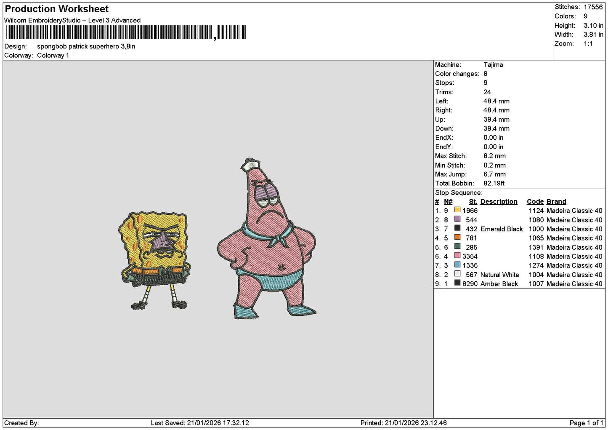Click the Max Stitch value '8.2 mm'
The image size is (608, 430).
tap(494, 156)
